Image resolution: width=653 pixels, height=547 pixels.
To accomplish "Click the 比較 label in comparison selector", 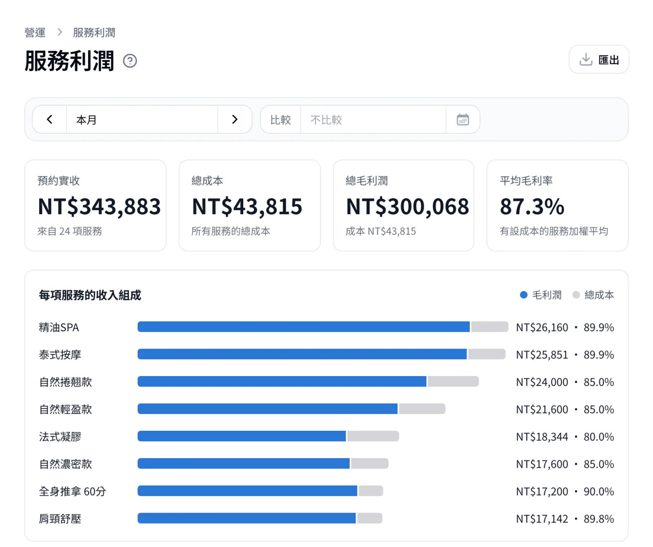I will (281, 120).
